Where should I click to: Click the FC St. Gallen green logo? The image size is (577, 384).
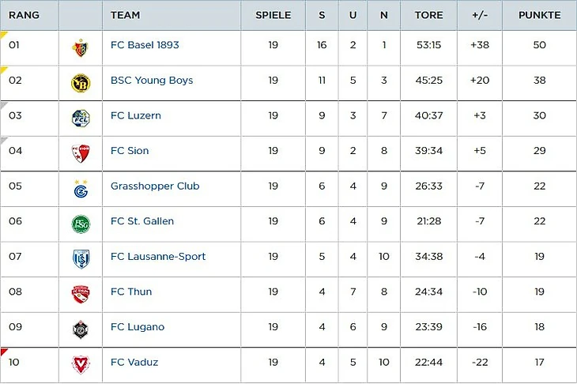pos(81,223)
